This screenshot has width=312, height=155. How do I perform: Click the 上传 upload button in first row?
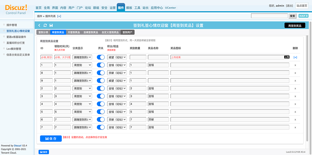click(286, 57)
